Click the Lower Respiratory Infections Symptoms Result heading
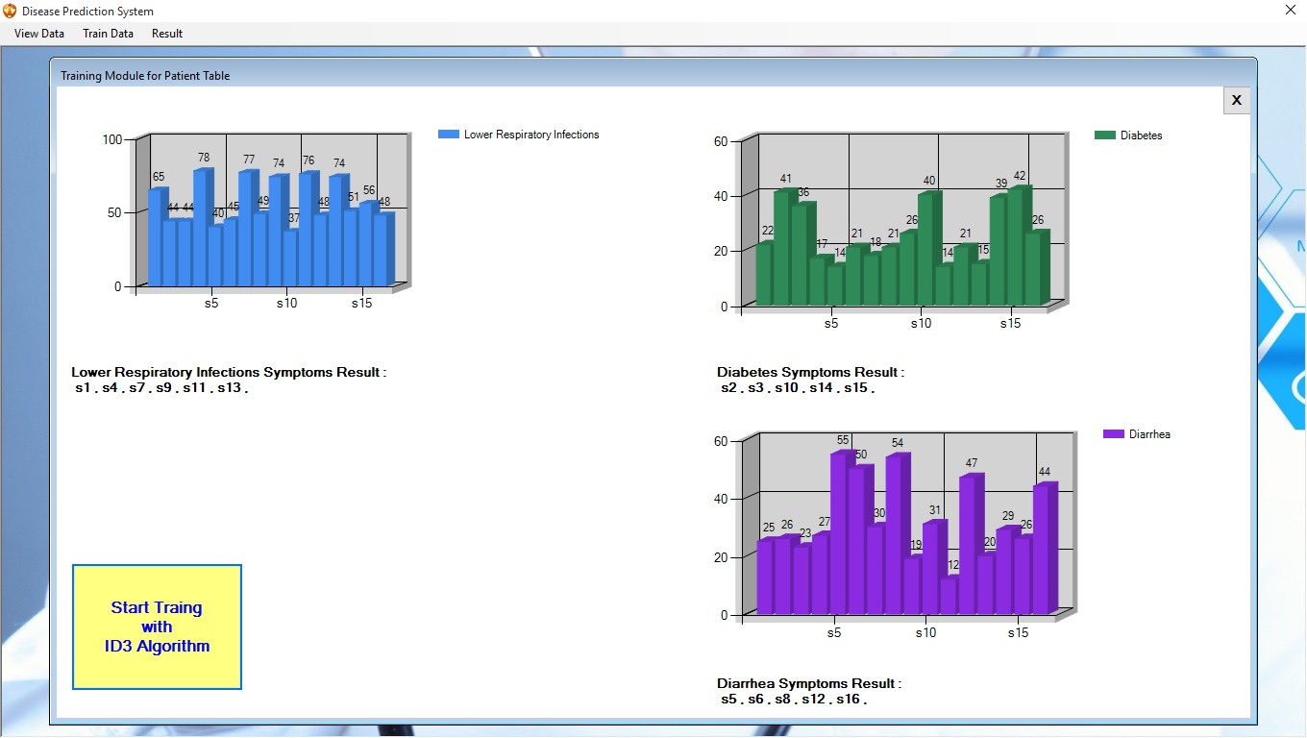Viewport: 1307px width, 738px height. pos(229,372)
